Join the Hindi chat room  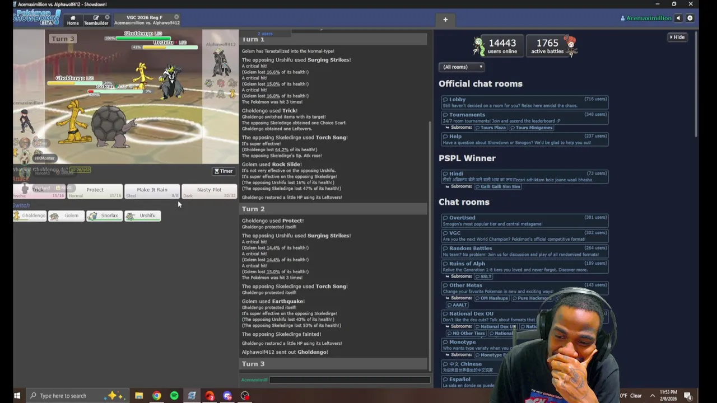pos(525,177)
